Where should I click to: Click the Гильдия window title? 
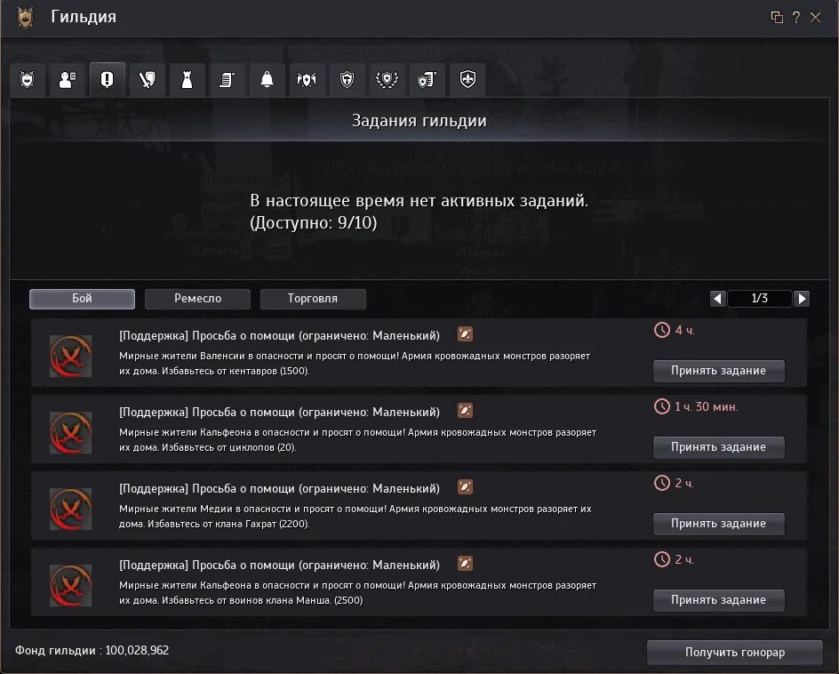[x=84, y=17]
